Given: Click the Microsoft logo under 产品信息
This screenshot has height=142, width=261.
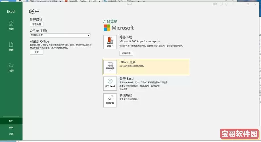Looking at the screenshot, I should (x=118, y=28).
